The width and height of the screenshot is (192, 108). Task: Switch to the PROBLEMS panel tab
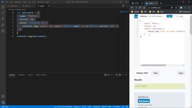(21, 75)
